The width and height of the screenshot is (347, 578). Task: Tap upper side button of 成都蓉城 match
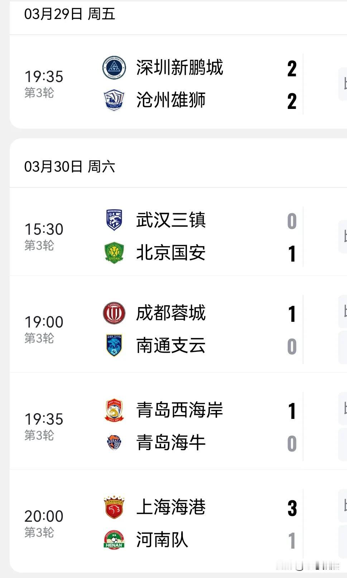click(x=343, y=311)
